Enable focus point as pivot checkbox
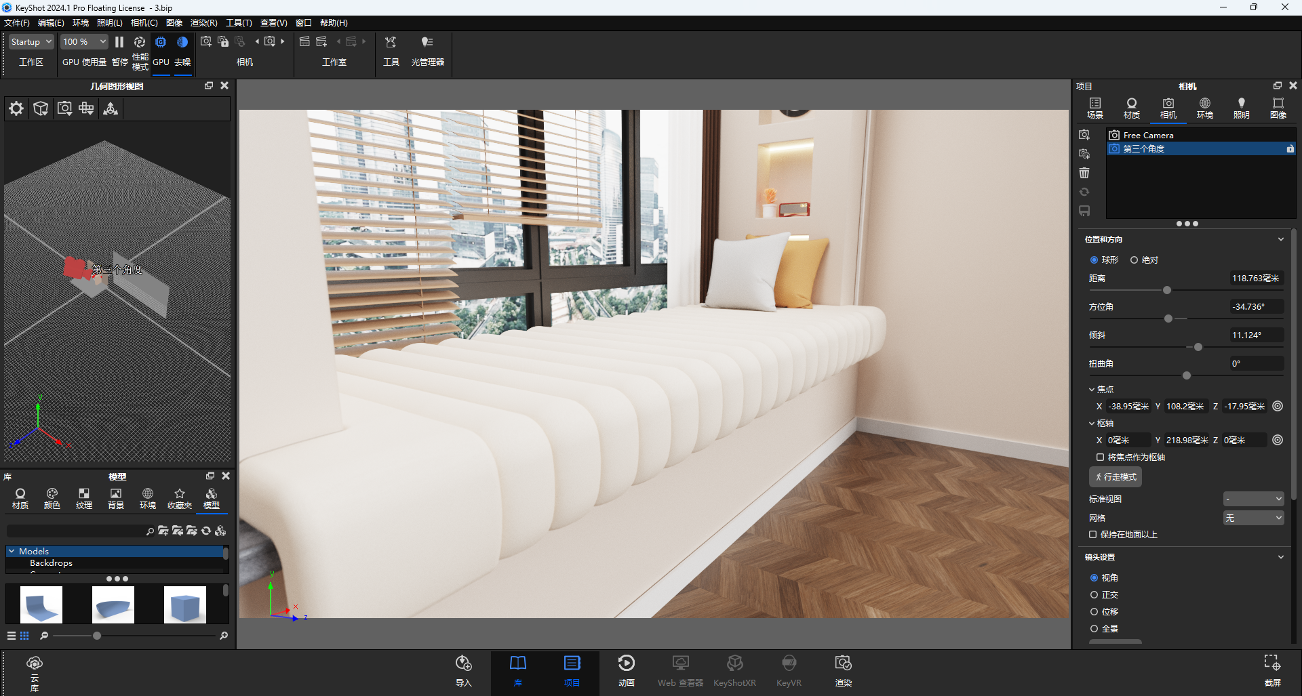 click(x=1100, y=457)
